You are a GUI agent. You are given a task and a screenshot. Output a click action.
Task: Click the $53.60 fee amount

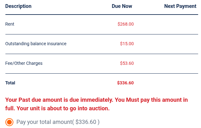coord(127,63)
